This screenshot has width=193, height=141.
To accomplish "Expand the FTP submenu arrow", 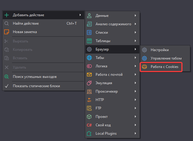I will pos(135,108).
